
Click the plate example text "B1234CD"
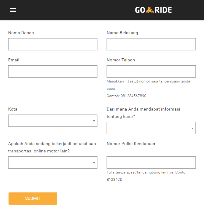click(x=114, y=180)
